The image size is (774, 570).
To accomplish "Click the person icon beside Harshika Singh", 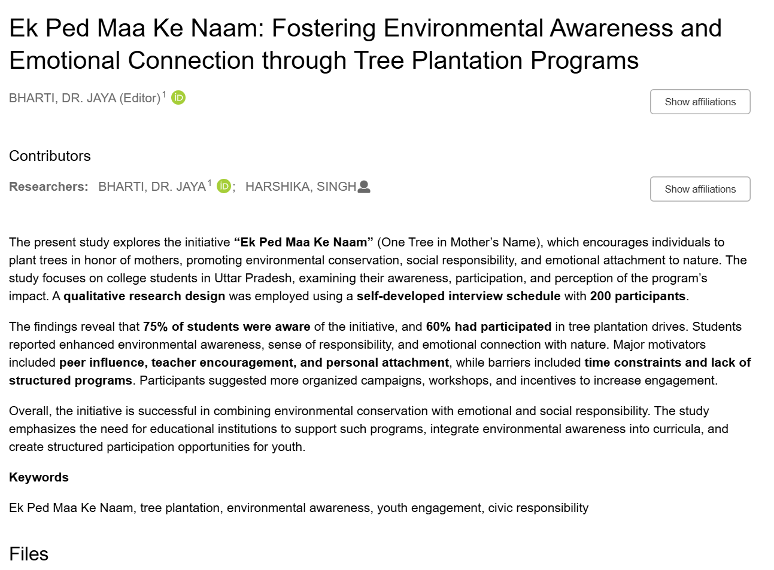I will click(364, 187).
